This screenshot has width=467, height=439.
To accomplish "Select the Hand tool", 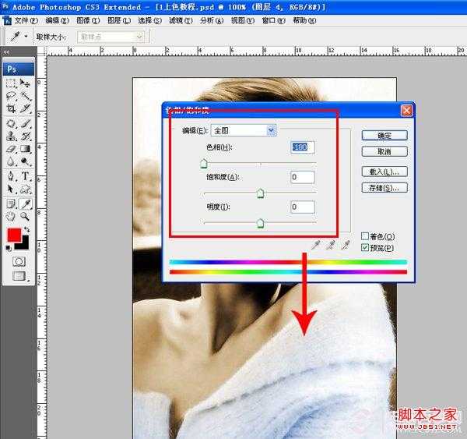I will tap(11, 216).
